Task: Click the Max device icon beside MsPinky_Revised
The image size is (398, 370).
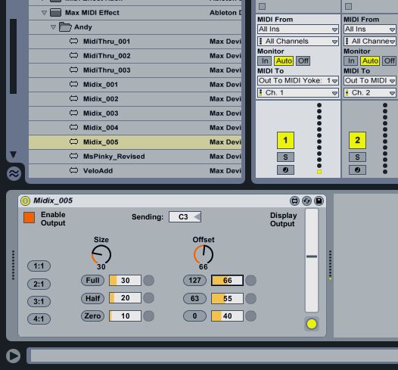Action: coord(73,156)
